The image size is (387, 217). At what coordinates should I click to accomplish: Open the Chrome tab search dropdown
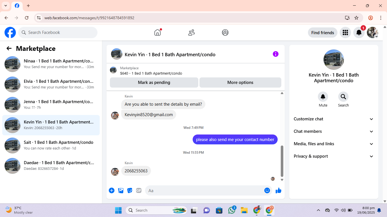(6, 6)
